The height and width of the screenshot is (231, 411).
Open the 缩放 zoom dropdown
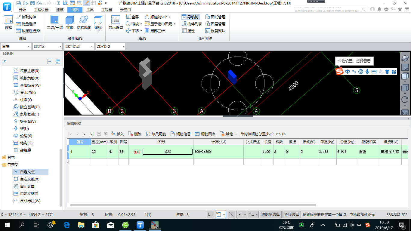(x=141, y=24)
